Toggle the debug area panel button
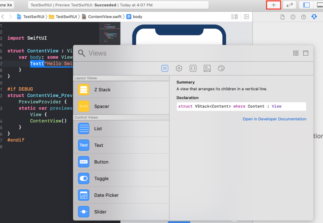The width and height of the screenshot is (323, 223). click(x=320, y=5)
